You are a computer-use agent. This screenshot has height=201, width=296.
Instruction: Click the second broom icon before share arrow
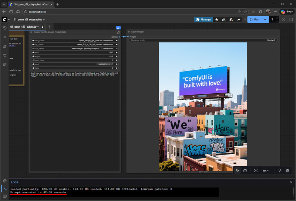coord(231,20)
